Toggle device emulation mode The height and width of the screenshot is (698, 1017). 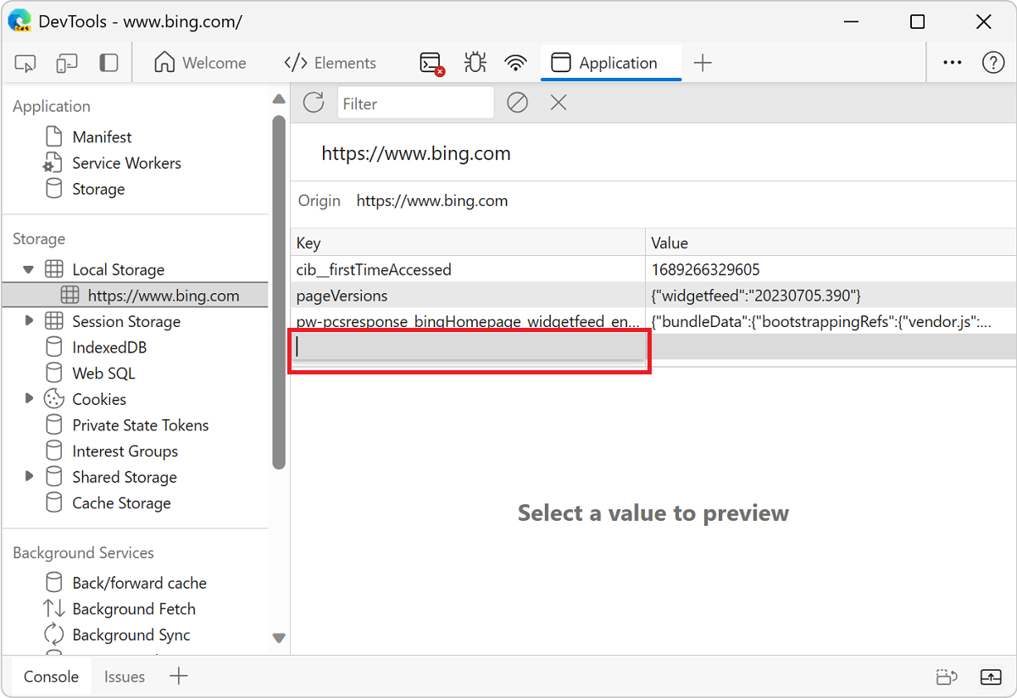coord(66,62)
